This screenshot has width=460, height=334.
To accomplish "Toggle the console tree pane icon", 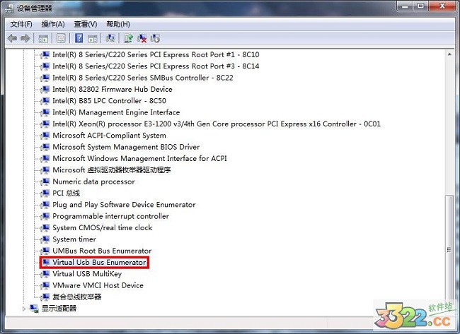I will [43, 38].
